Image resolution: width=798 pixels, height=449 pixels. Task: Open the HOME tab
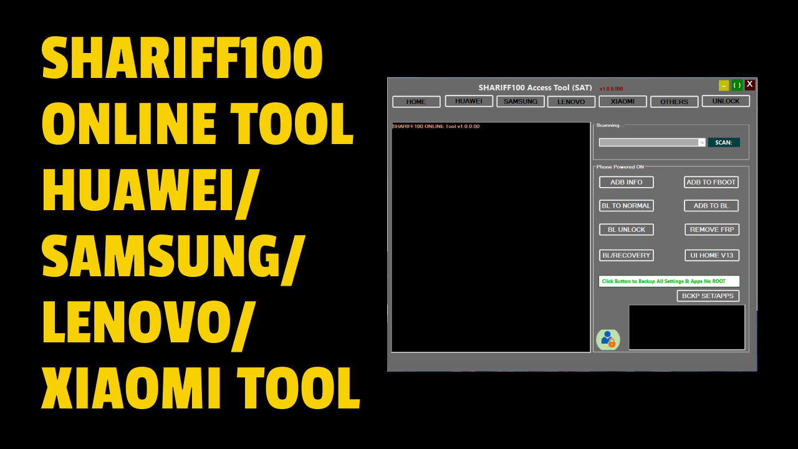pos(416,102)
